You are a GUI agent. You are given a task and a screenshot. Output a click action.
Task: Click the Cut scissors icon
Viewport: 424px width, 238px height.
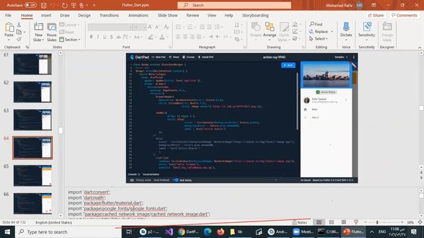(x=19, y=25)
